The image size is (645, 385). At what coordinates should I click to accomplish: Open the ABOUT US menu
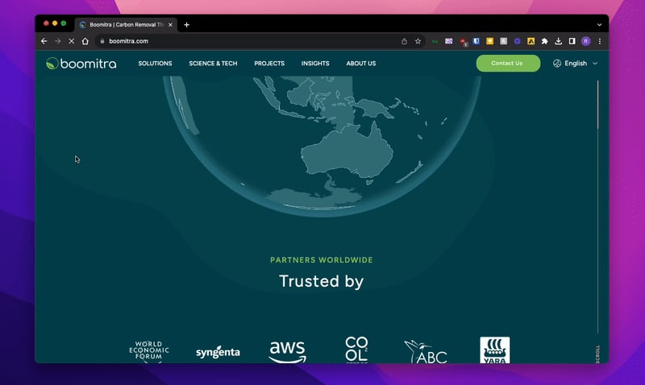(x=361, y=64)
